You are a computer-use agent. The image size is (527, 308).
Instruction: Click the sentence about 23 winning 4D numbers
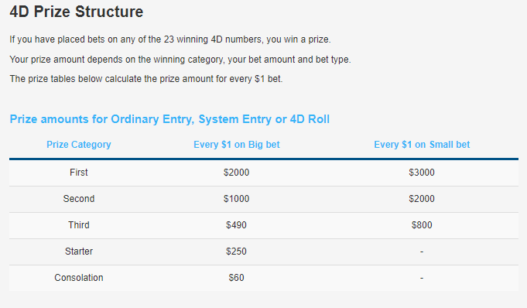click(170, 39)
